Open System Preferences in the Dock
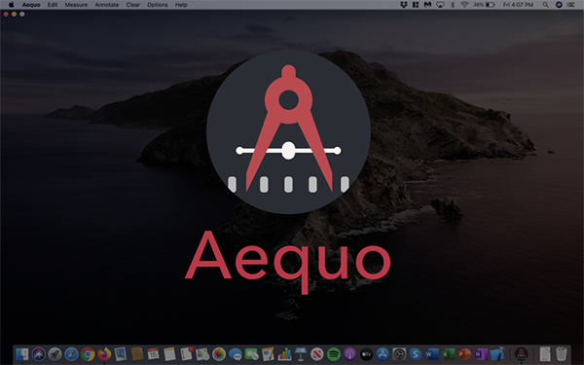This screenshot has width=584, height=365. click(x=399, y=354)
